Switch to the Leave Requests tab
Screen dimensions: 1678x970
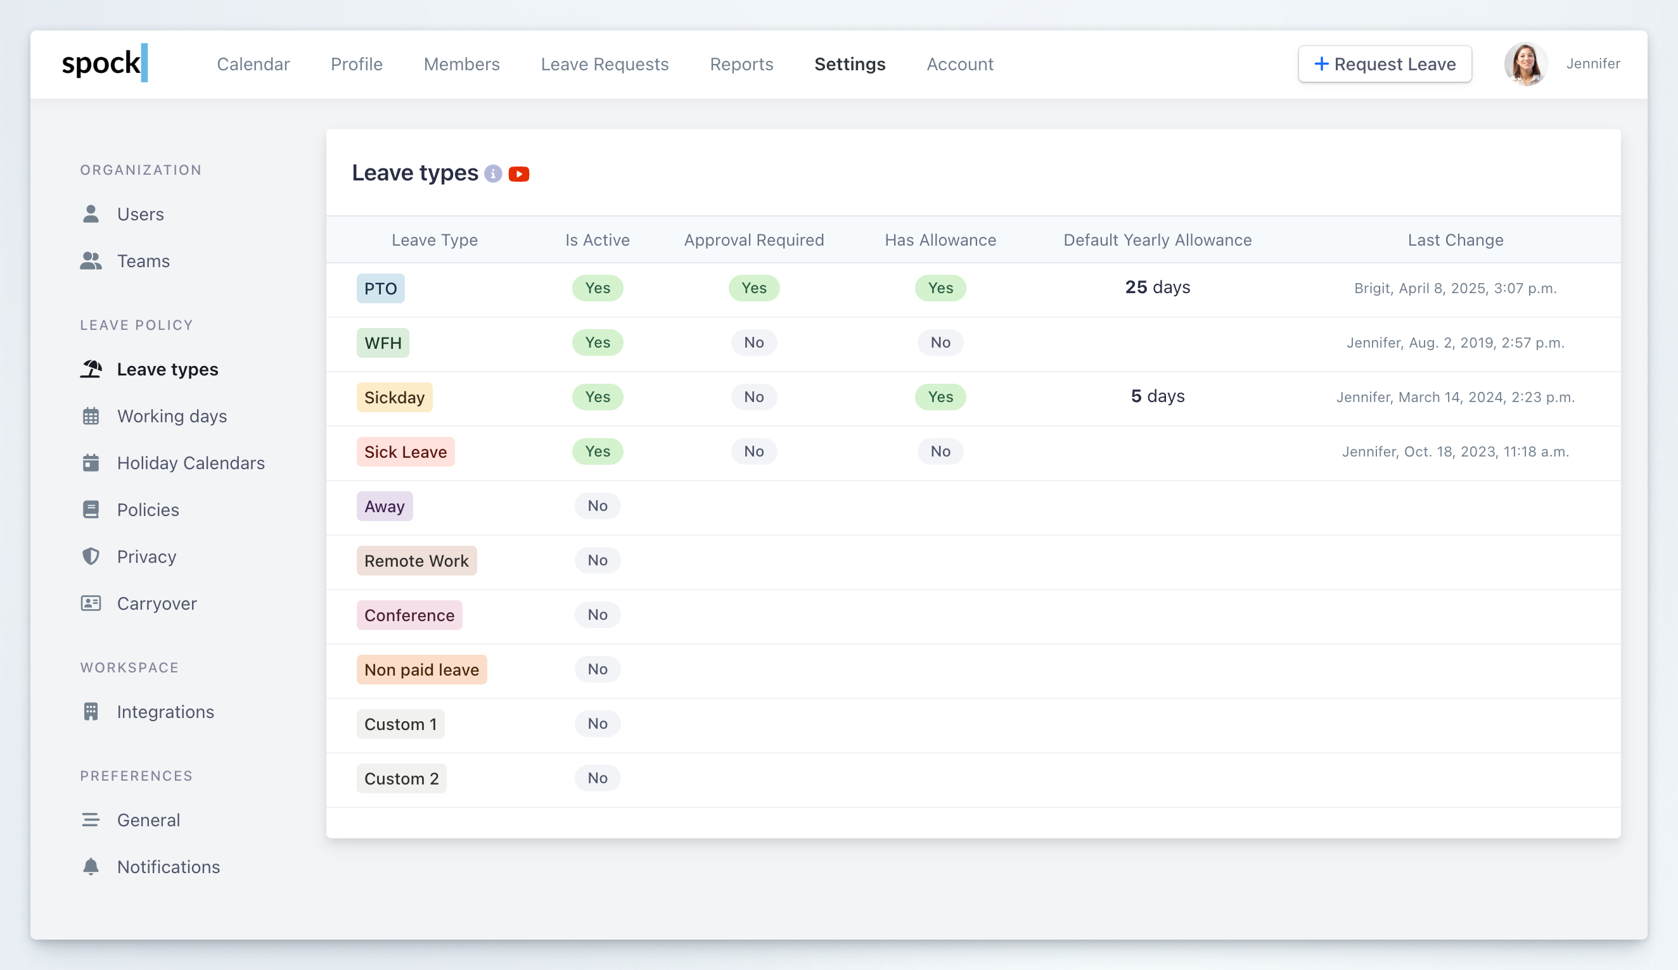pos(604,64)
